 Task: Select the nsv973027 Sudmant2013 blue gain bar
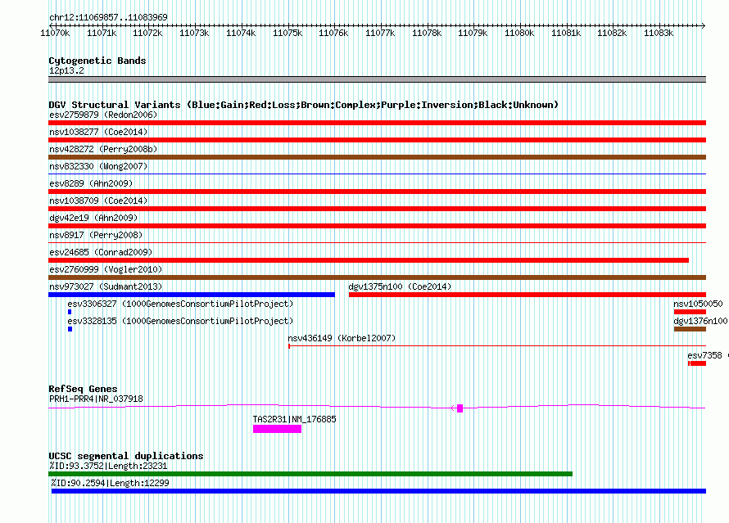(x=192, y=295)
